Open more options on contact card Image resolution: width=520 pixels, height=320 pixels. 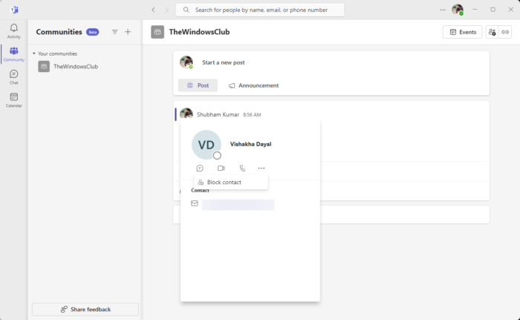(x=261, y=169)
